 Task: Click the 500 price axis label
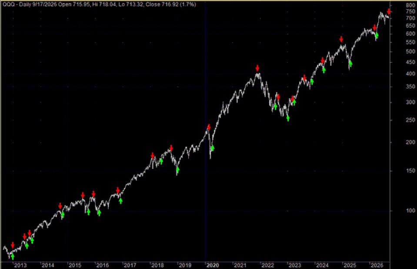pos(410,52)
